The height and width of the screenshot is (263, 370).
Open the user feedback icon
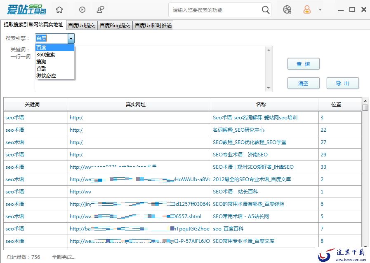(101, 9)
